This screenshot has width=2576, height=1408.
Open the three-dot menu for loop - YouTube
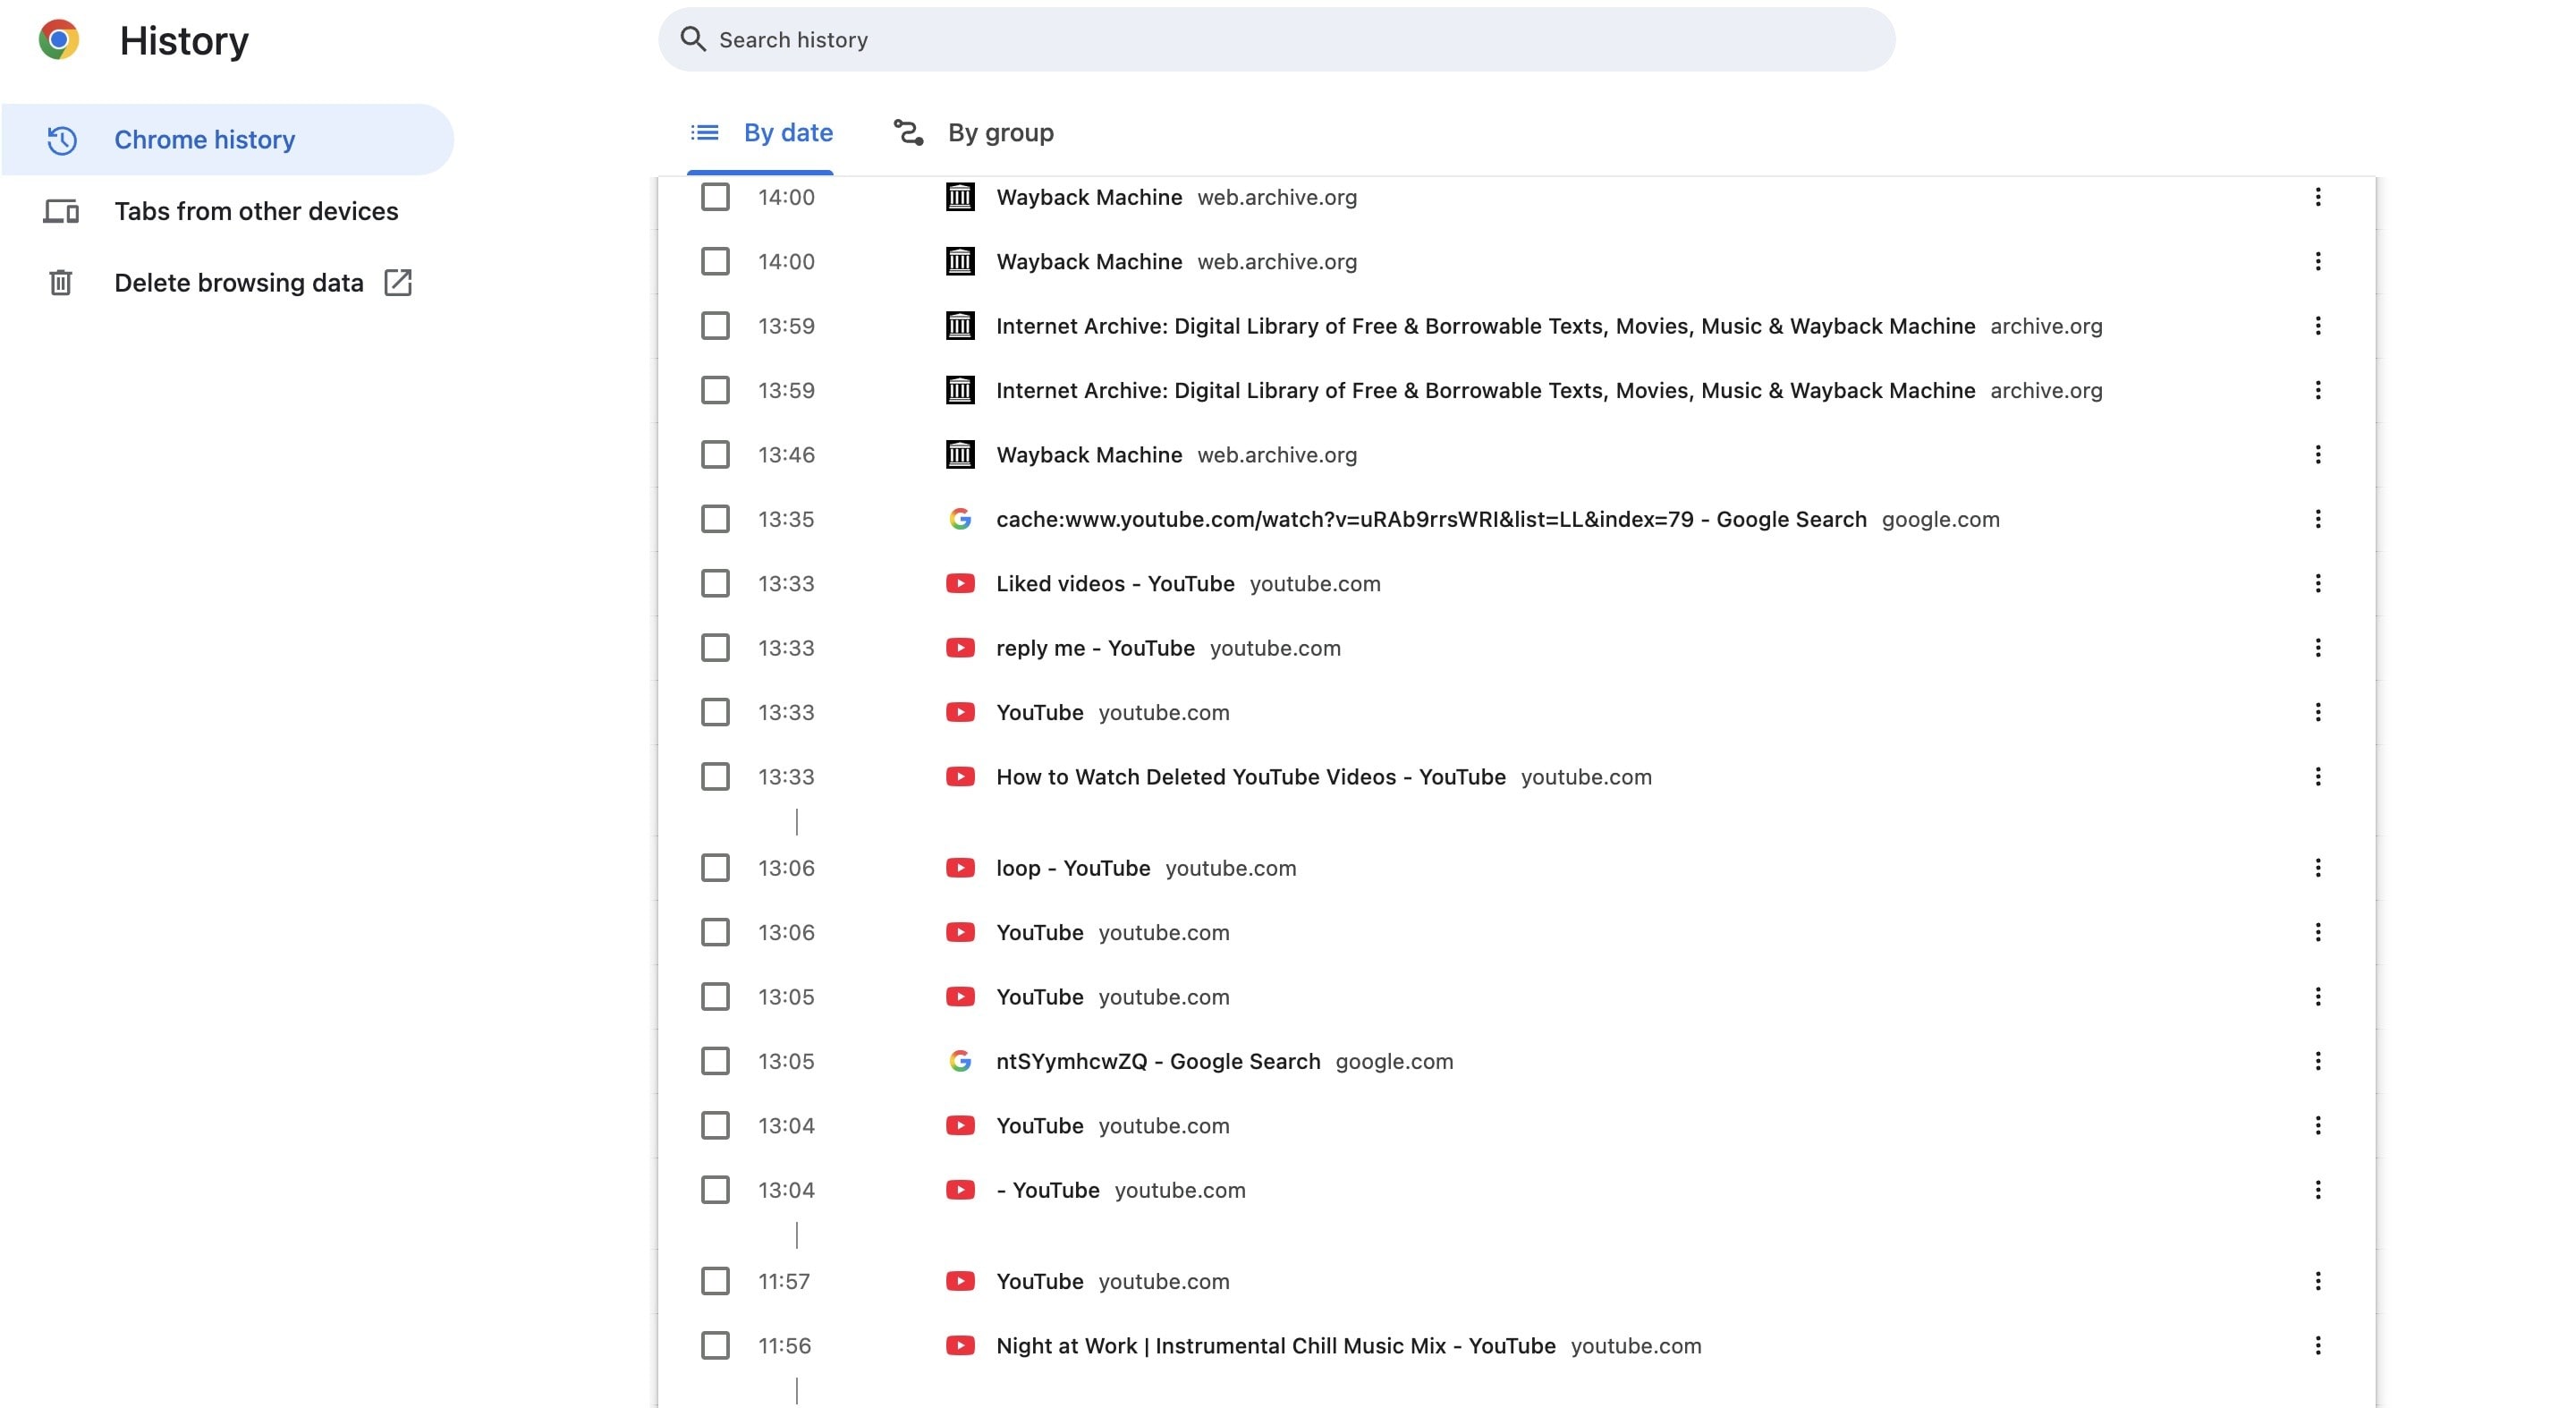(2317, 868)
